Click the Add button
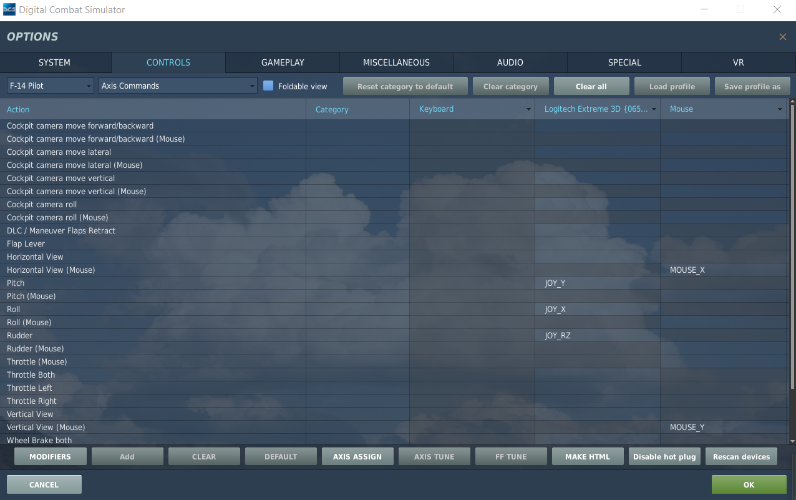Screen dimensions: 796x500 (x=127, y=456)
